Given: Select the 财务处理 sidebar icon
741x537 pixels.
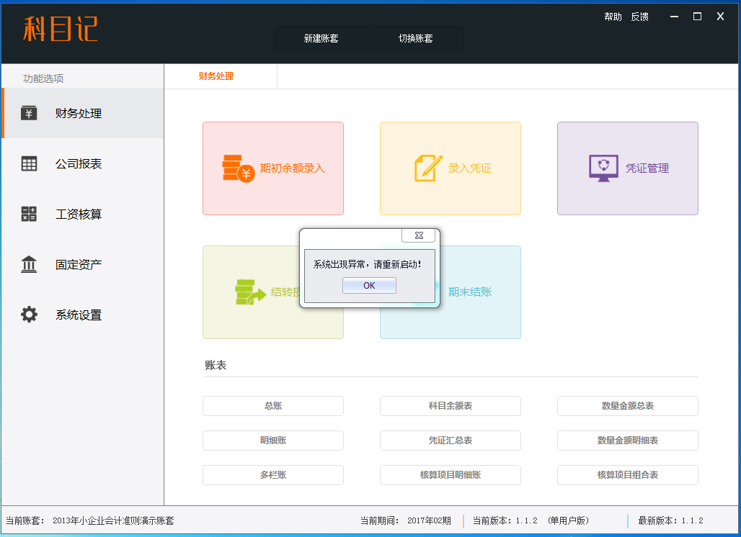Looking at the screenshot, I should (x=29, y=113).
